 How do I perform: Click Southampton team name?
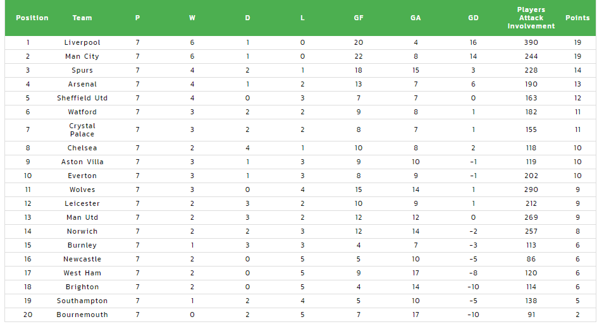82,301
